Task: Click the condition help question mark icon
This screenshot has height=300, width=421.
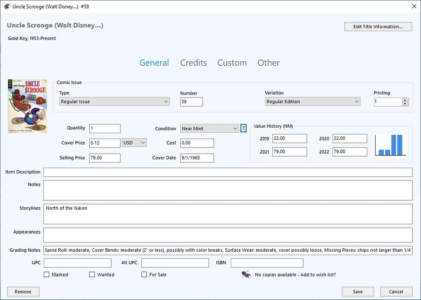Action: 243,128
